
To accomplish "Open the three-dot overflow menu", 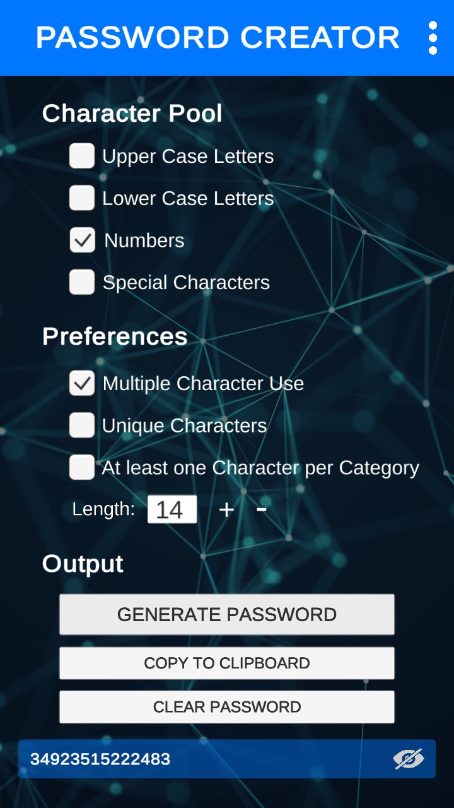I will (433, 38).
